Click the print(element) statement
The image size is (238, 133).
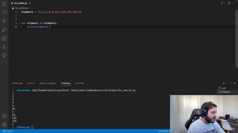click(x=38, y=27)
